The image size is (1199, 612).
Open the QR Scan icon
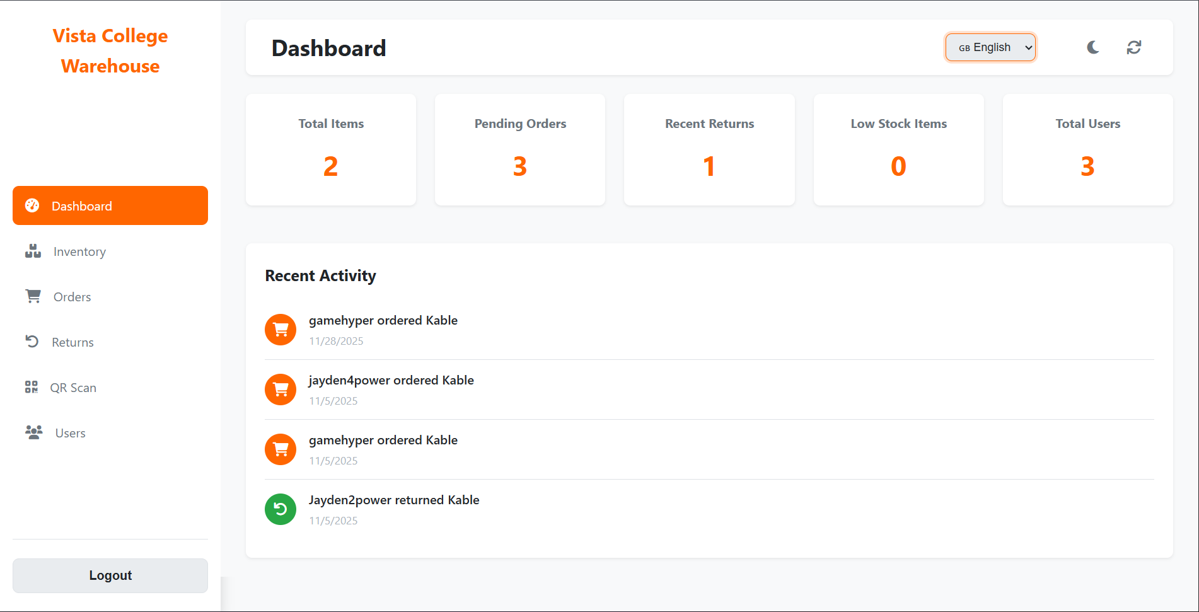point(32,387)
